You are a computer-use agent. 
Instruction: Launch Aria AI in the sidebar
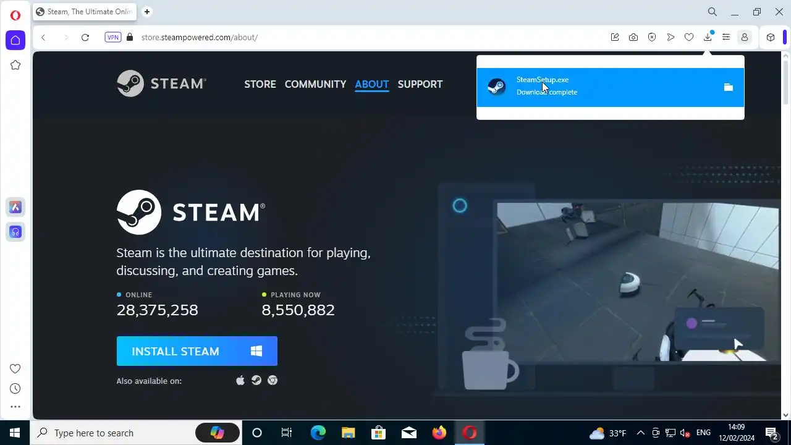(x=15, y=207)
